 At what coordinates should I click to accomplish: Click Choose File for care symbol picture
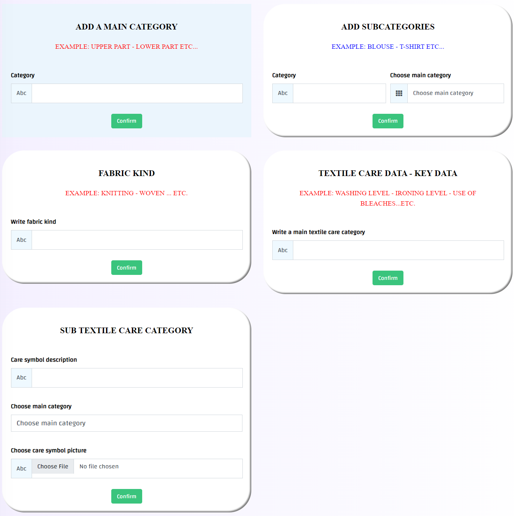[x=53, y=467]
